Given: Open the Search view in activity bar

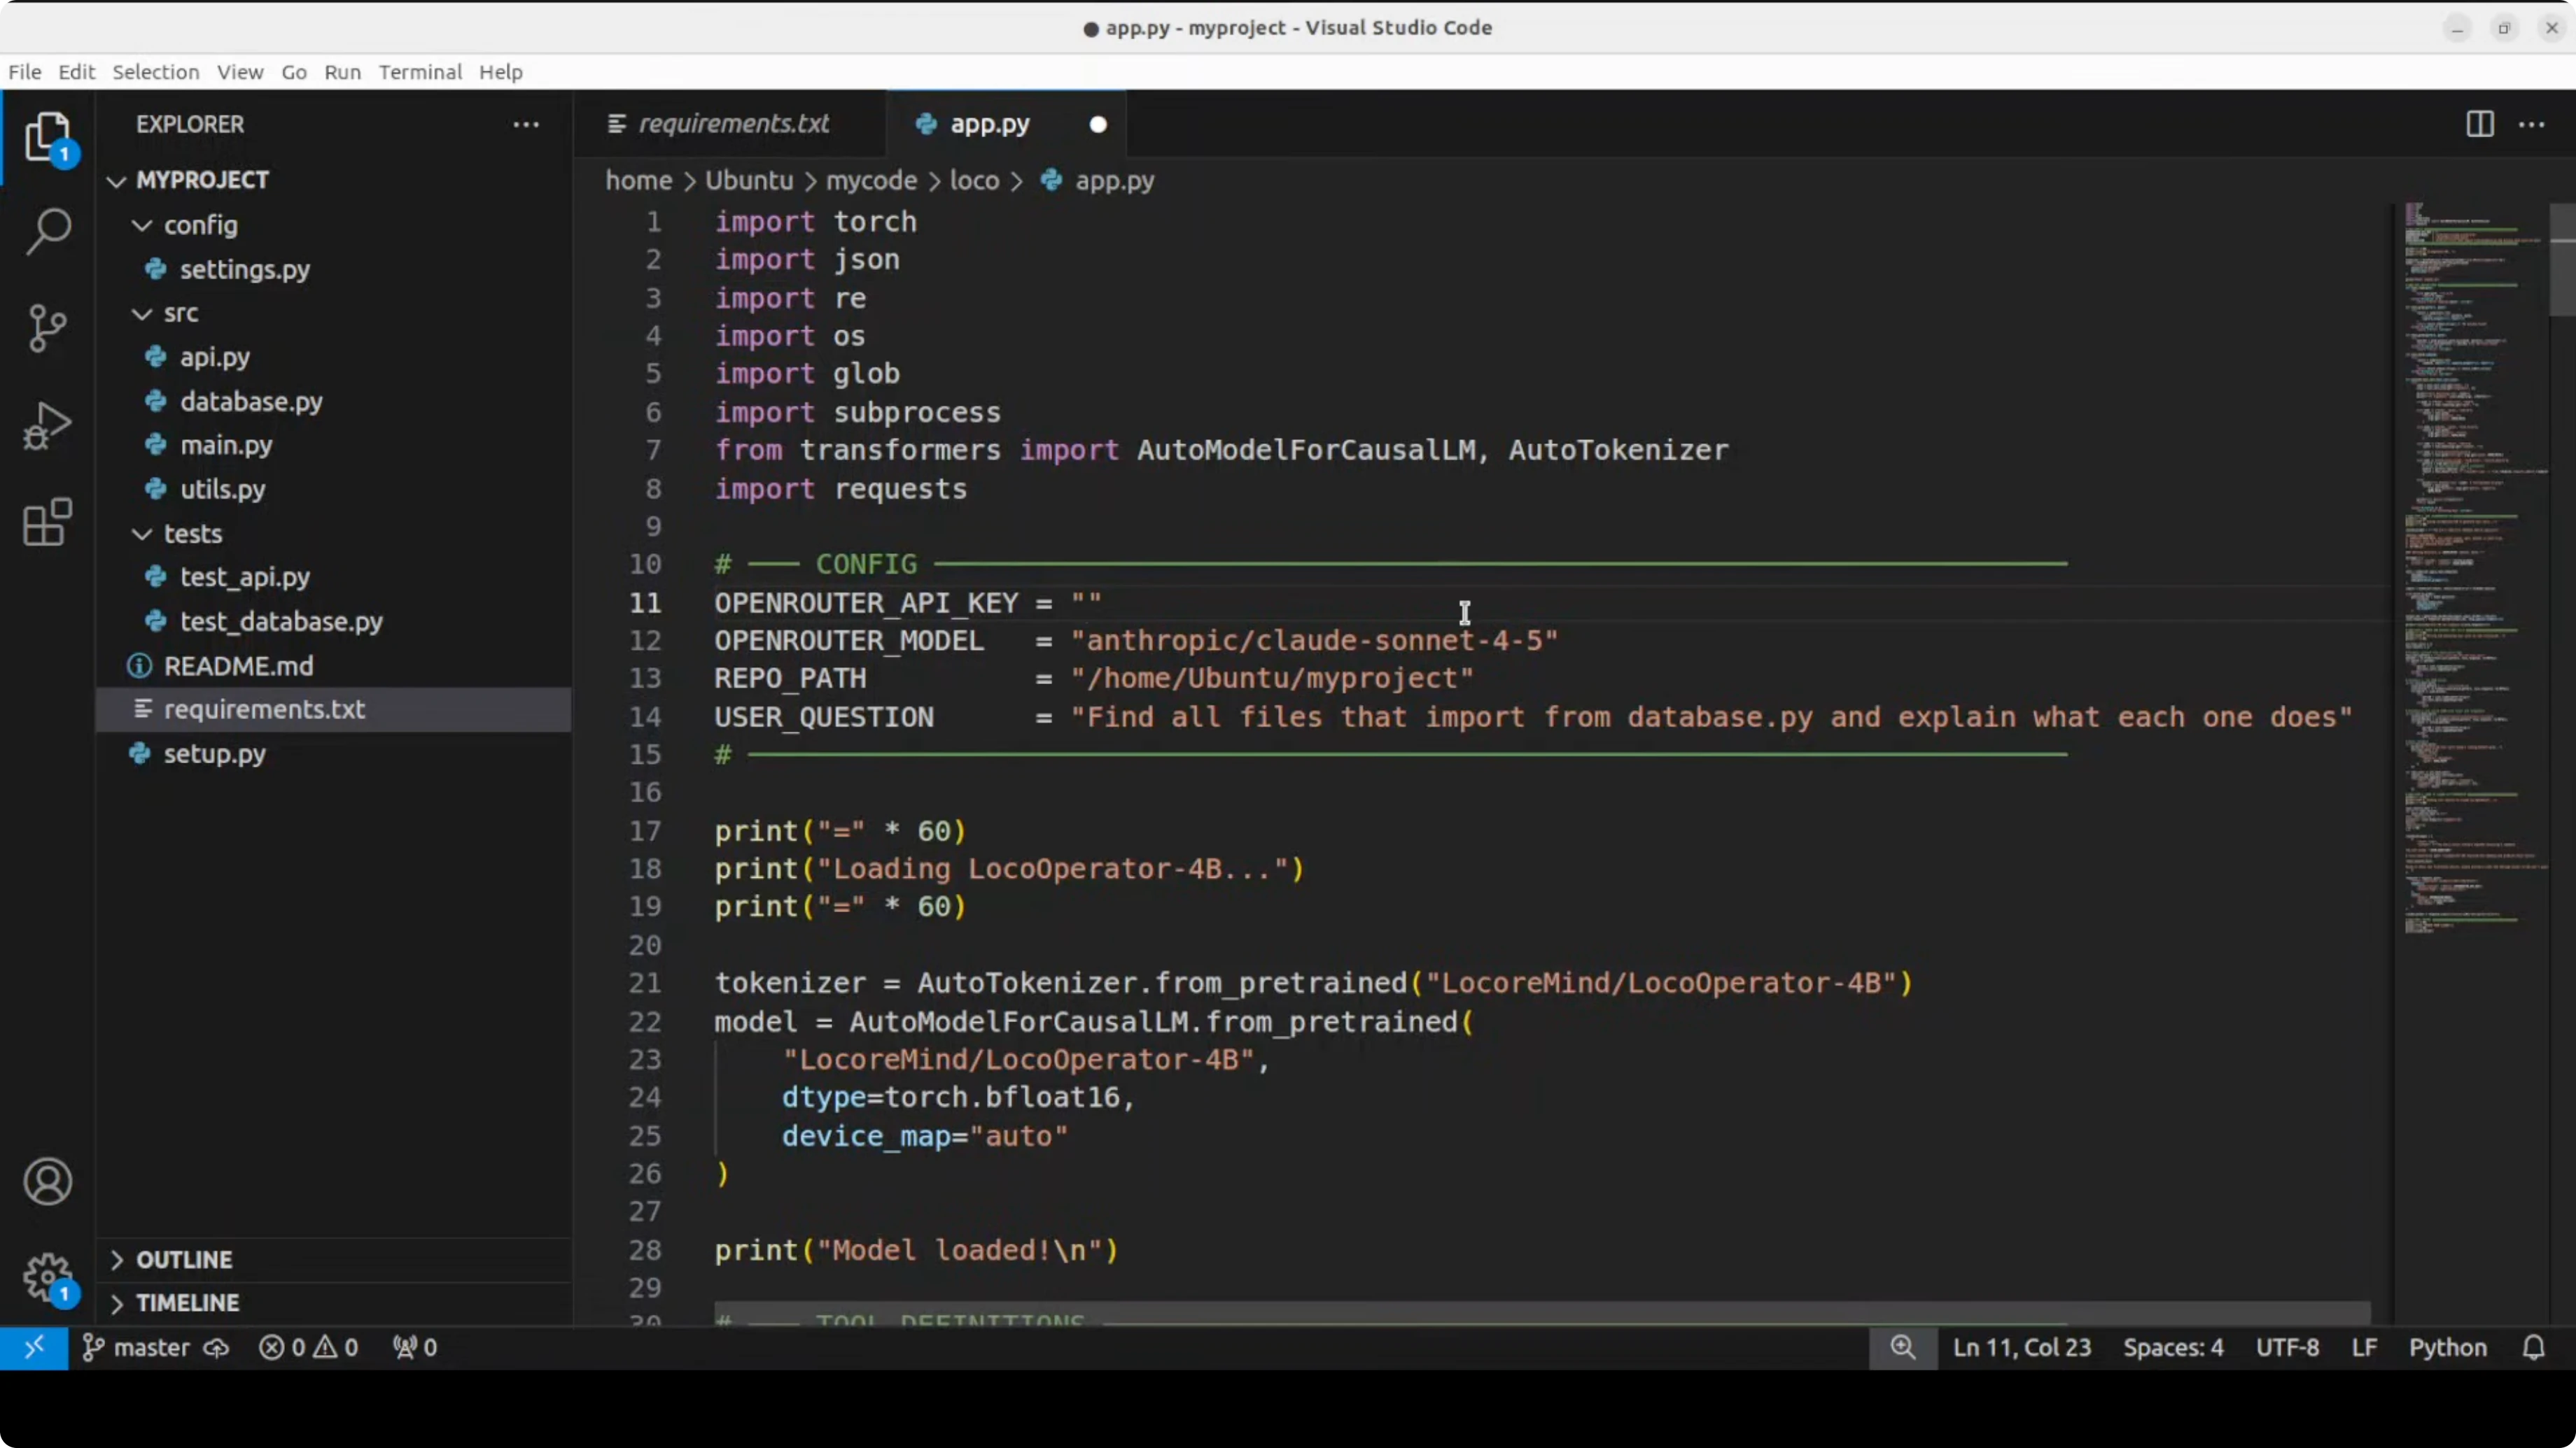Looking at the screenshot, I should point(47,232).
